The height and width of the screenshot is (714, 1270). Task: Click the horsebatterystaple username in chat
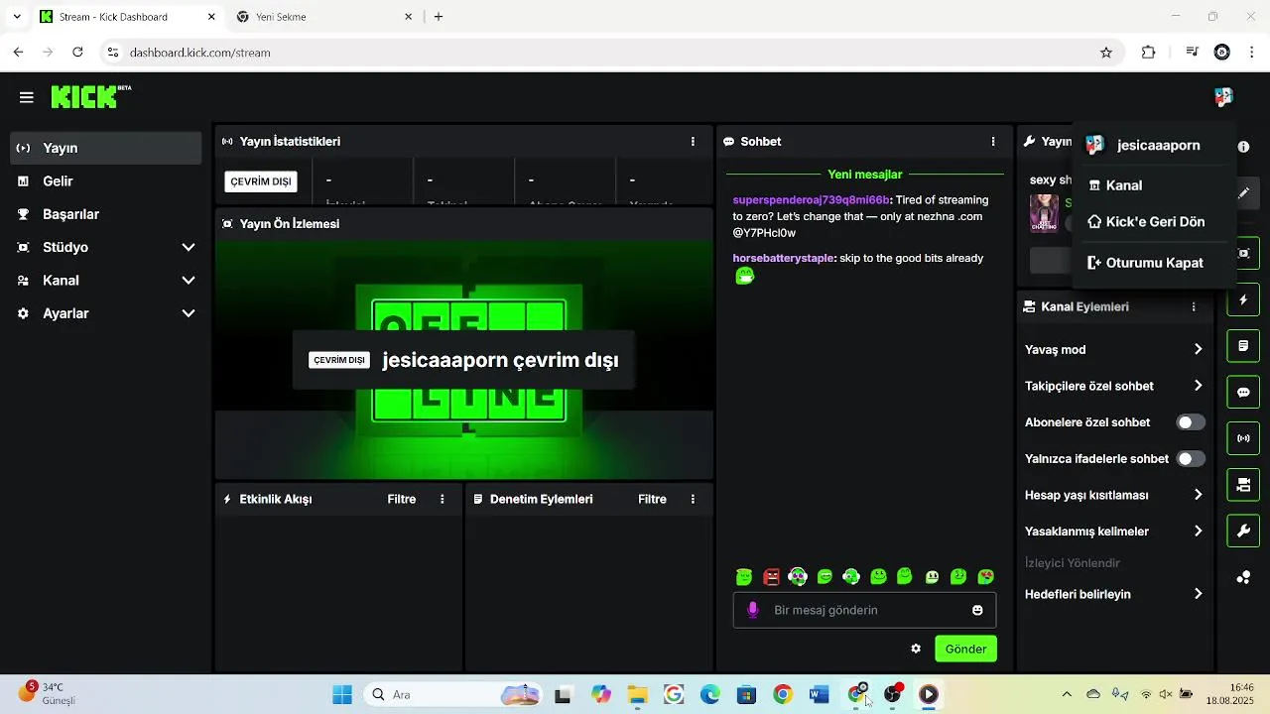[x=783, y=258]
